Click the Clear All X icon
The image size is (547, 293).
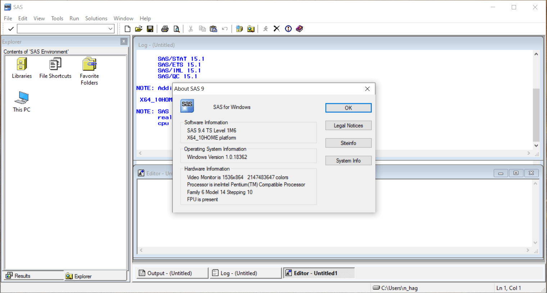click(x=277, y=29)
